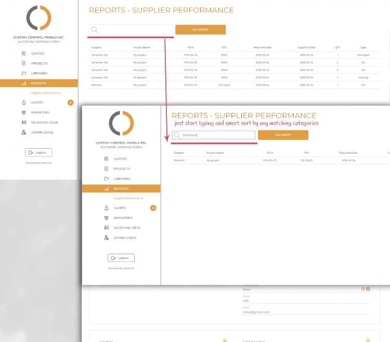Click the Reports chart icon in the back window
Screen dimensions: 390x342
pyautogui.click(x=24, y=83)
